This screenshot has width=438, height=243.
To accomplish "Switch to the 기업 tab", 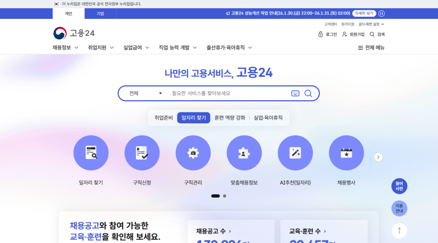I will coord(100,13).
